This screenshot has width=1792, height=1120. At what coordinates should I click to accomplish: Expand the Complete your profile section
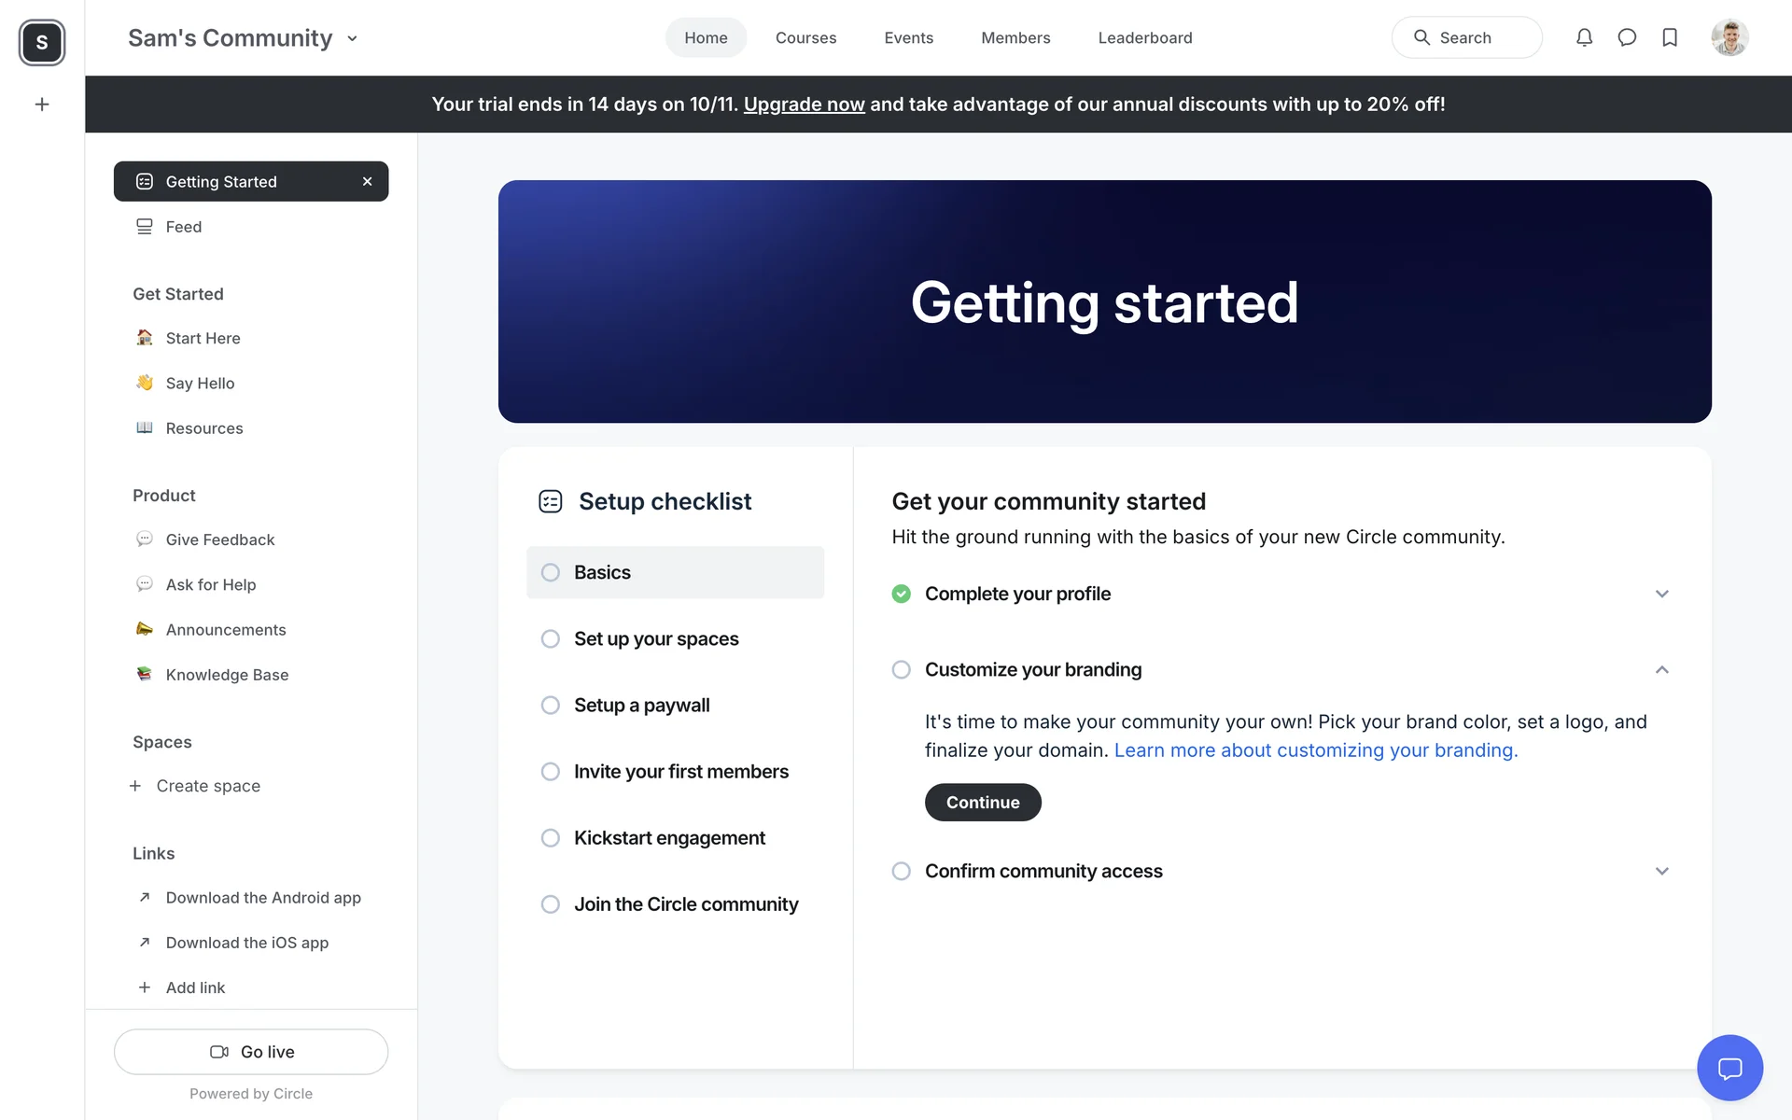[1661, 594]
